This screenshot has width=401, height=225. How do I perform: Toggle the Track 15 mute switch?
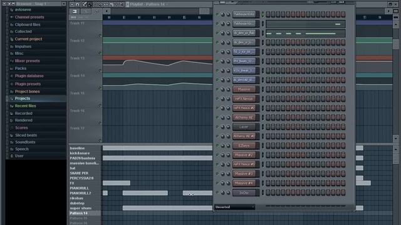tap(100, 106)
